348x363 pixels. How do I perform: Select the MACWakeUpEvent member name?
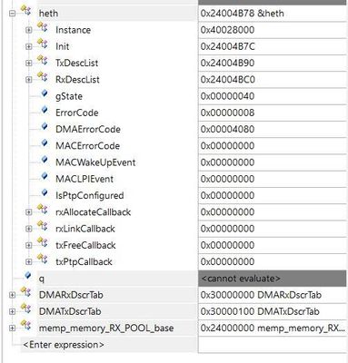(95, 162)
